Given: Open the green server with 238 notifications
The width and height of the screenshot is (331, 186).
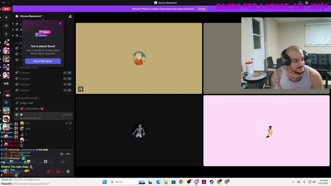Looking at the screenshot, I should [6, 59].
